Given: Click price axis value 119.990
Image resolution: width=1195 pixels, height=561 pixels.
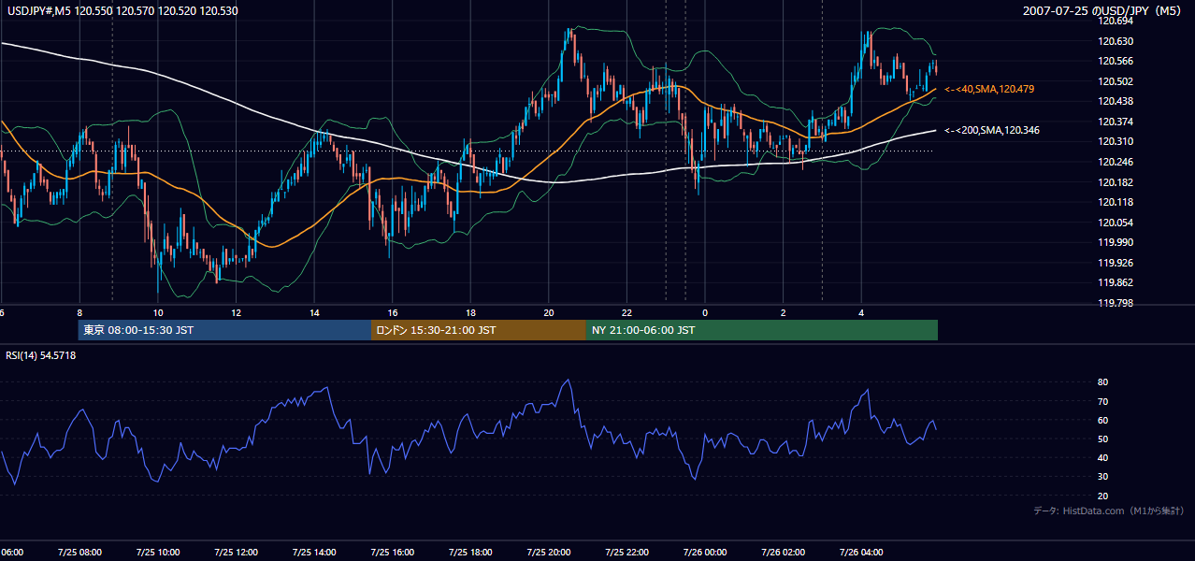Looking at the screenshot, I should click(x=1116, y=242).
